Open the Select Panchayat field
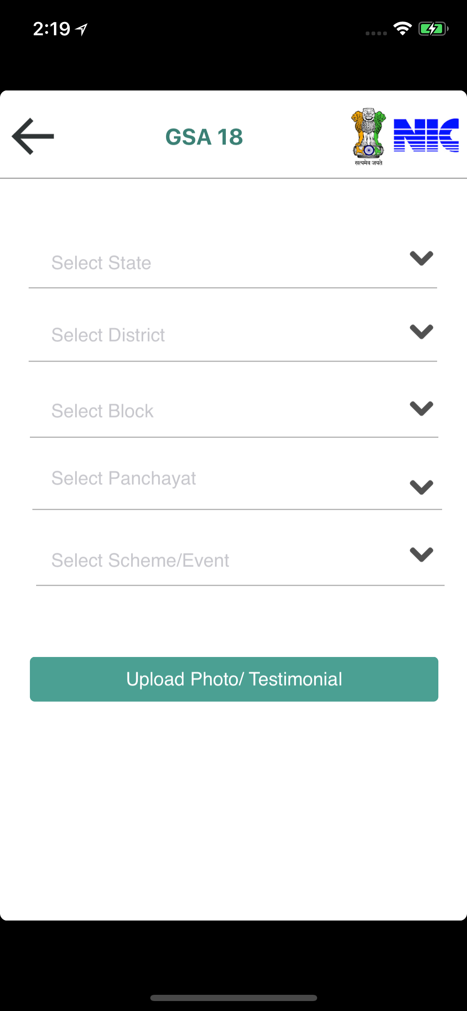Image resolution: width=467 pixels, height=1011 pixels. 237,481
